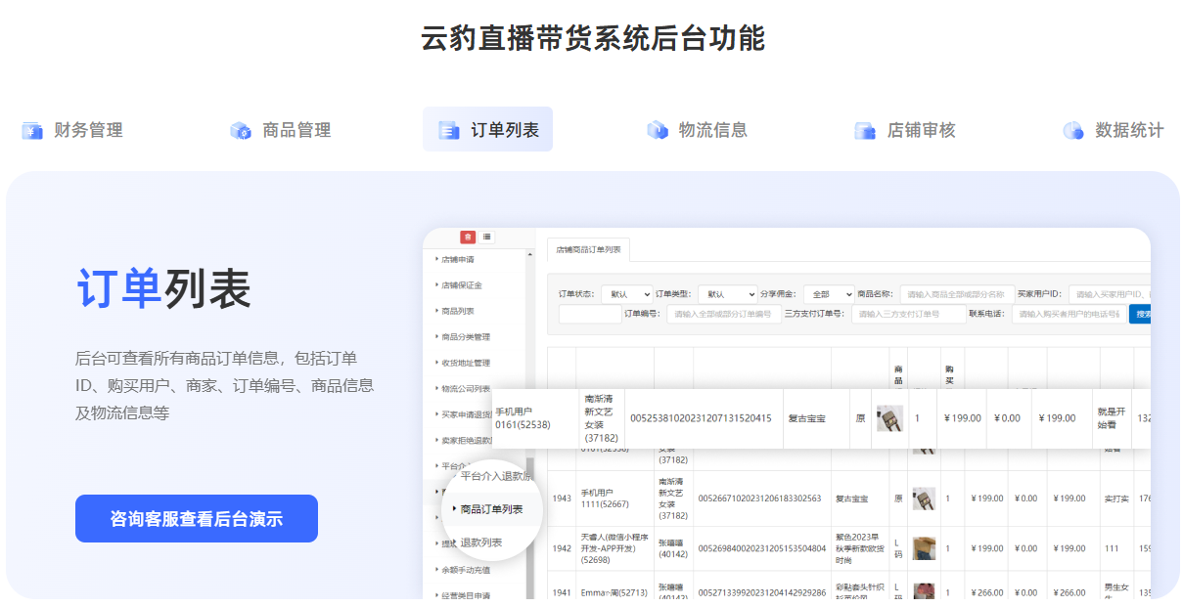This screenshot has width=1183, height=607.
Task: Click order number 00526671020231206183302563
Action: click(759, 499)
